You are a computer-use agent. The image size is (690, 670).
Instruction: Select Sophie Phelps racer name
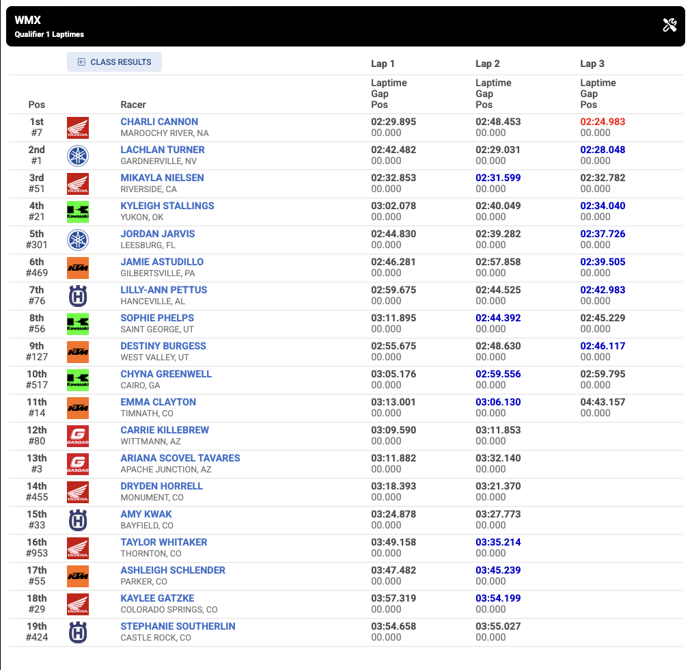click(157, 318)
